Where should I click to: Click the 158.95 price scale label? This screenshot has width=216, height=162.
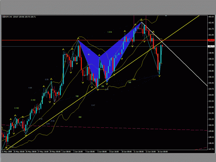(x=210, y=53)
